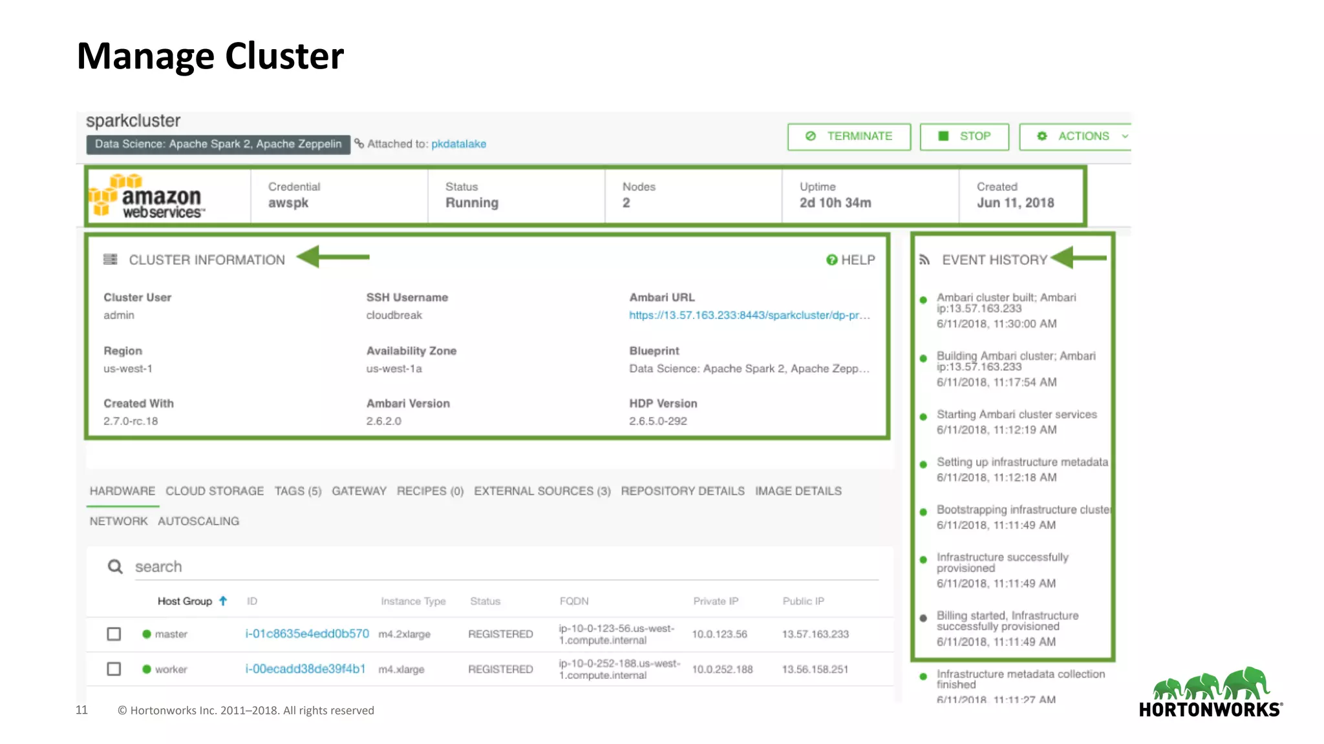Screen dimensions: 1324x744
Task: Click the sparkcluster title
Action: tap(133, 121)
